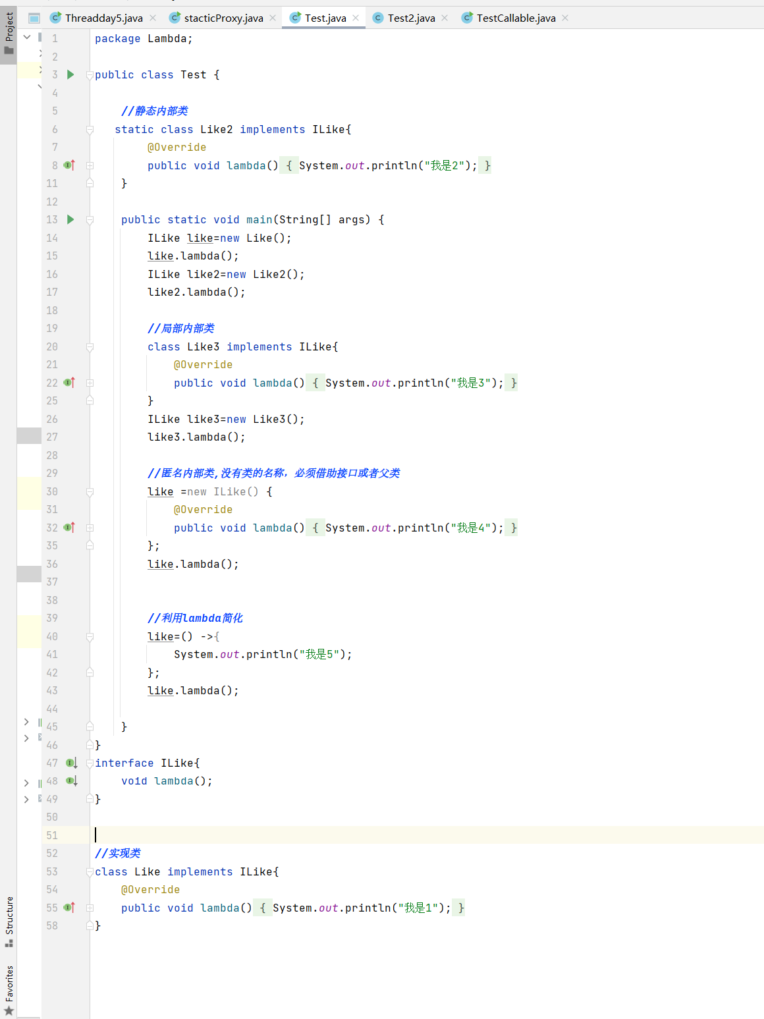Collapse main method fold at line 13
The image size is (764, 1019).
click(x=90, y=220)
